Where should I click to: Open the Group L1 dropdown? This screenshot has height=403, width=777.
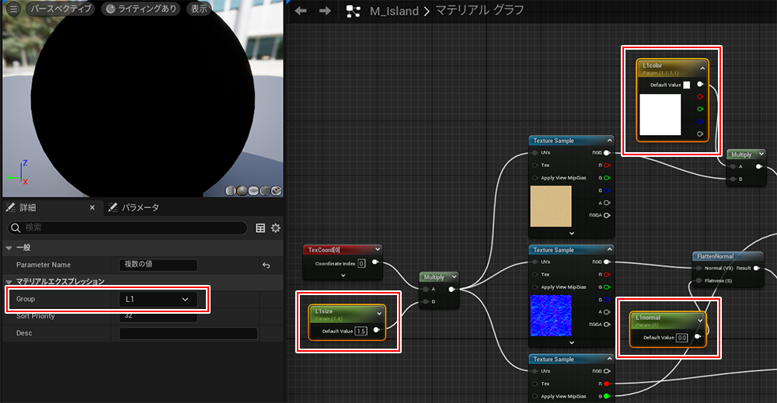point(158,299)
